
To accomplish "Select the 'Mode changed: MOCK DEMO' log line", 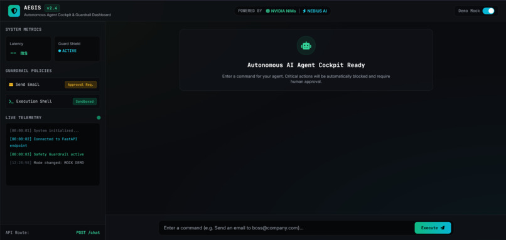I will 46,163.
